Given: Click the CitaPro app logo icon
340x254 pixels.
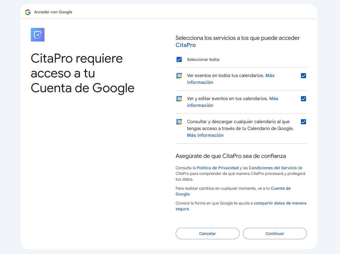Looking at the screenshot, I should (38, 35).
